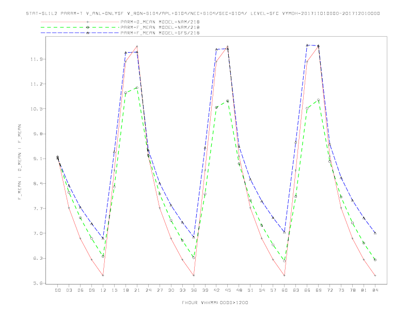This screenshot has width=409, height=316.
Task: Click x-axis tick label 69
Action: [x=319, y=290]
